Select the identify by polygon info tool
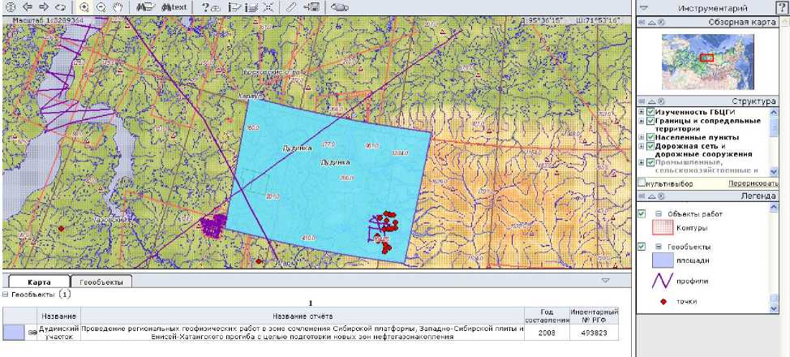 [251, 7]
